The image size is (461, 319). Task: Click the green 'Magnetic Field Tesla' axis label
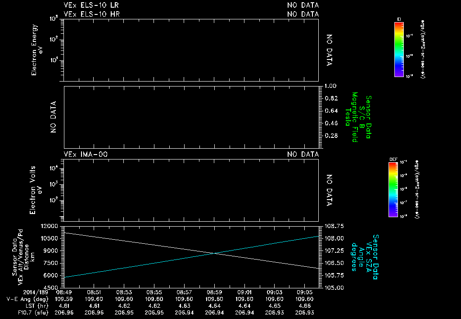coord(352,117)
